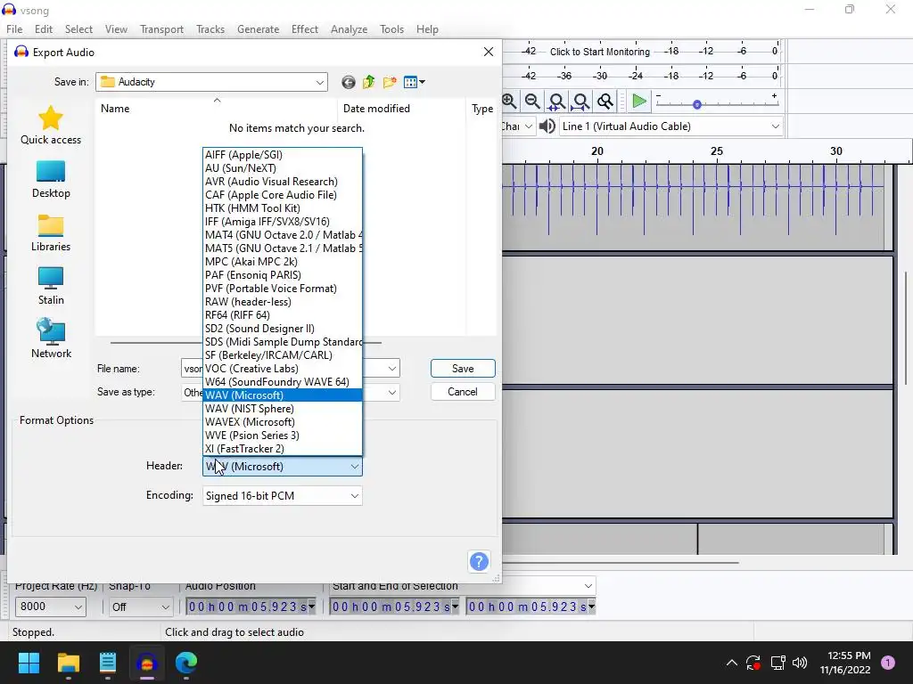This screenshot has width=913, height=684.
Task: Expand the Save as type dropdown arrow
Action: 392,392
